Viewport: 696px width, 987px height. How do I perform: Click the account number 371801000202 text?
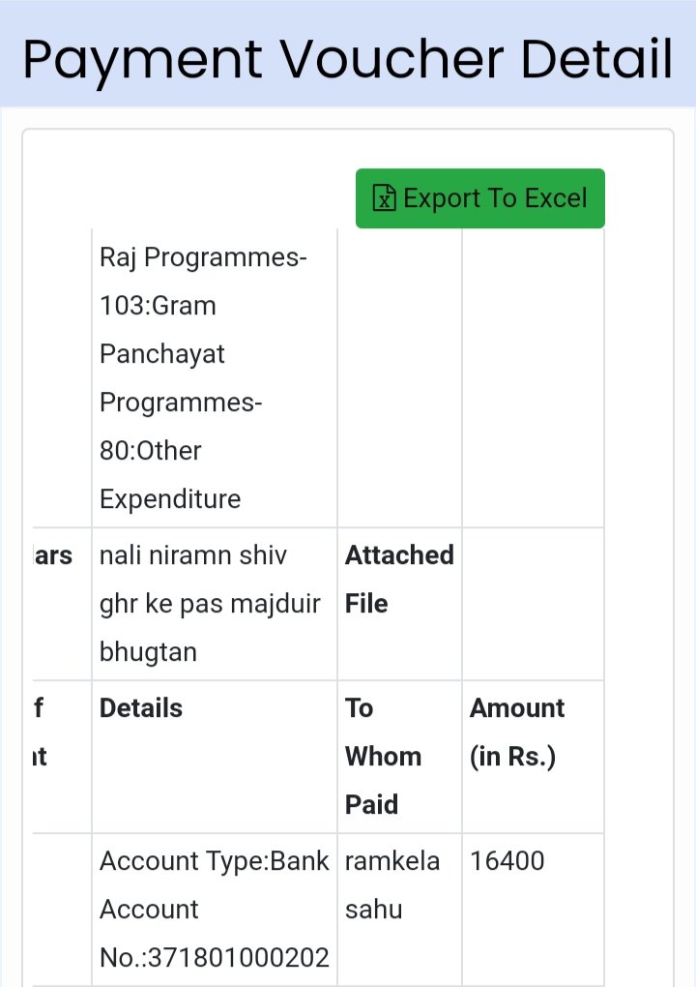(214, 958)
